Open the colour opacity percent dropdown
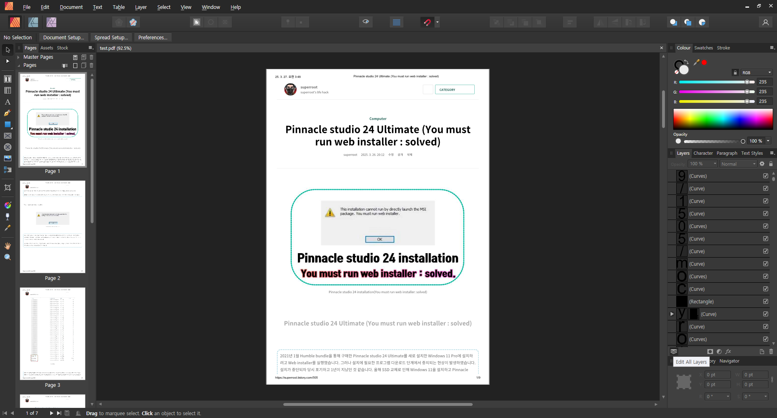 pyautogui.click(x=768, y=141)
